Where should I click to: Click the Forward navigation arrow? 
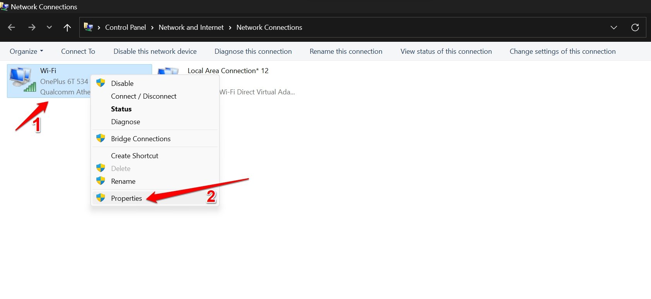pyautogui.click(x=32, y=27)
